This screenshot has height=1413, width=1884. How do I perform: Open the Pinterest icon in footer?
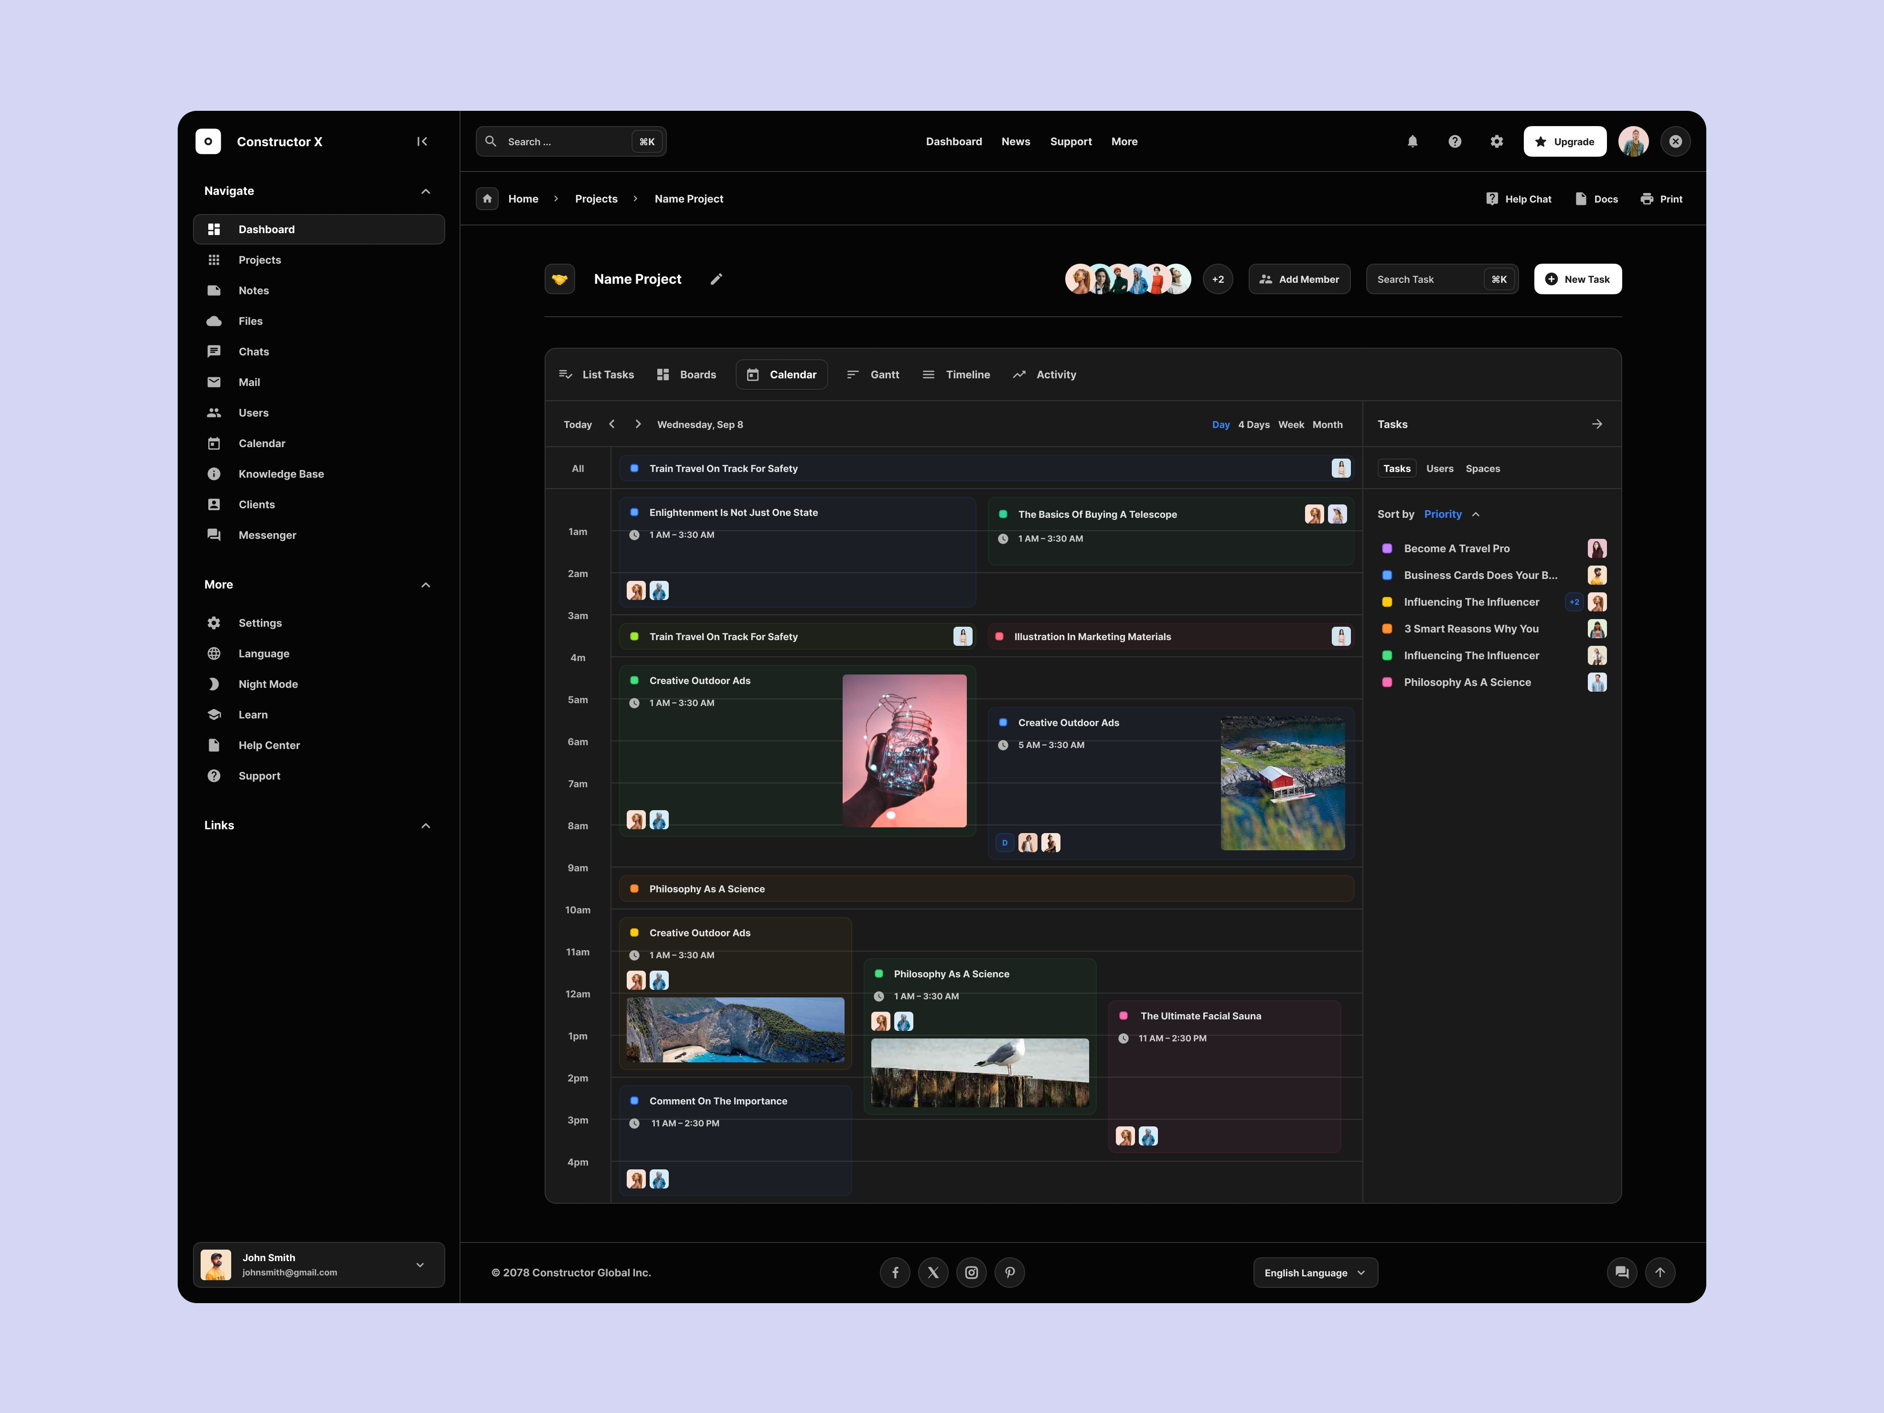click(1010, 1273)
